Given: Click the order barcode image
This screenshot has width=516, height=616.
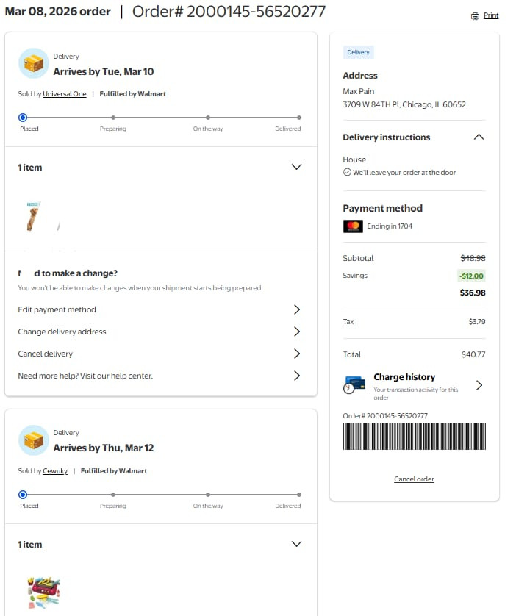Looking at the screenshot, I should [x=415, y=437].
